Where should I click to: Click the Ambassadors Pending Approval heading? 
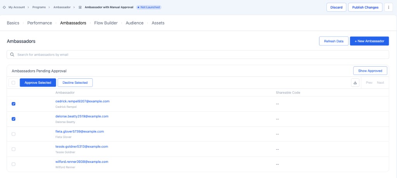point(39,71)
